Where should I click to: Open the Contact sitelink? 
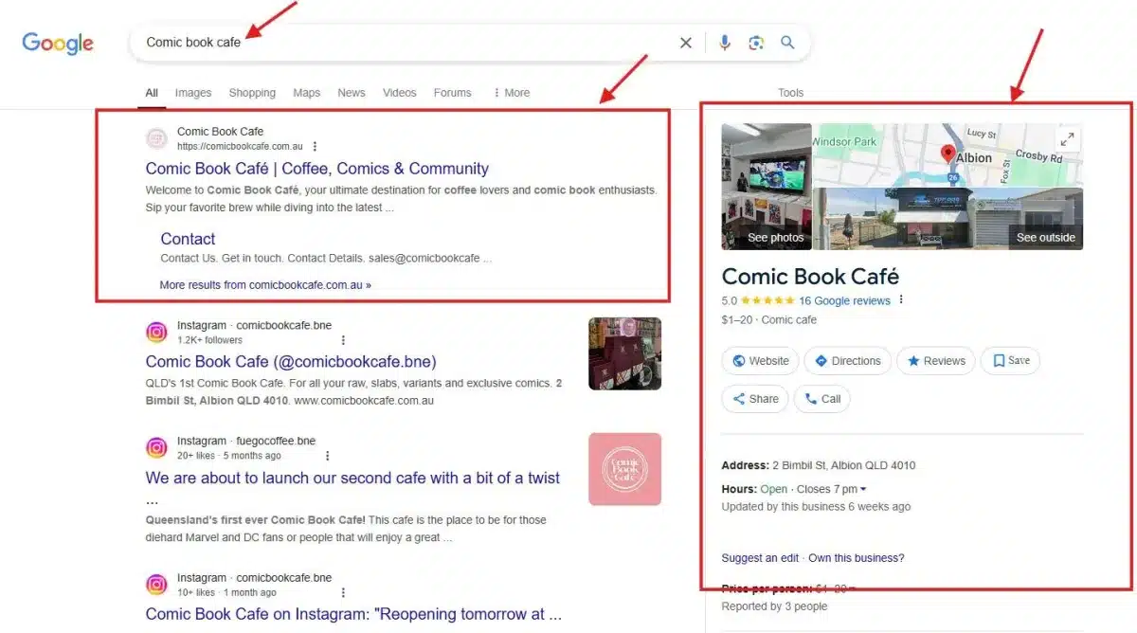[x=188, y=239]
